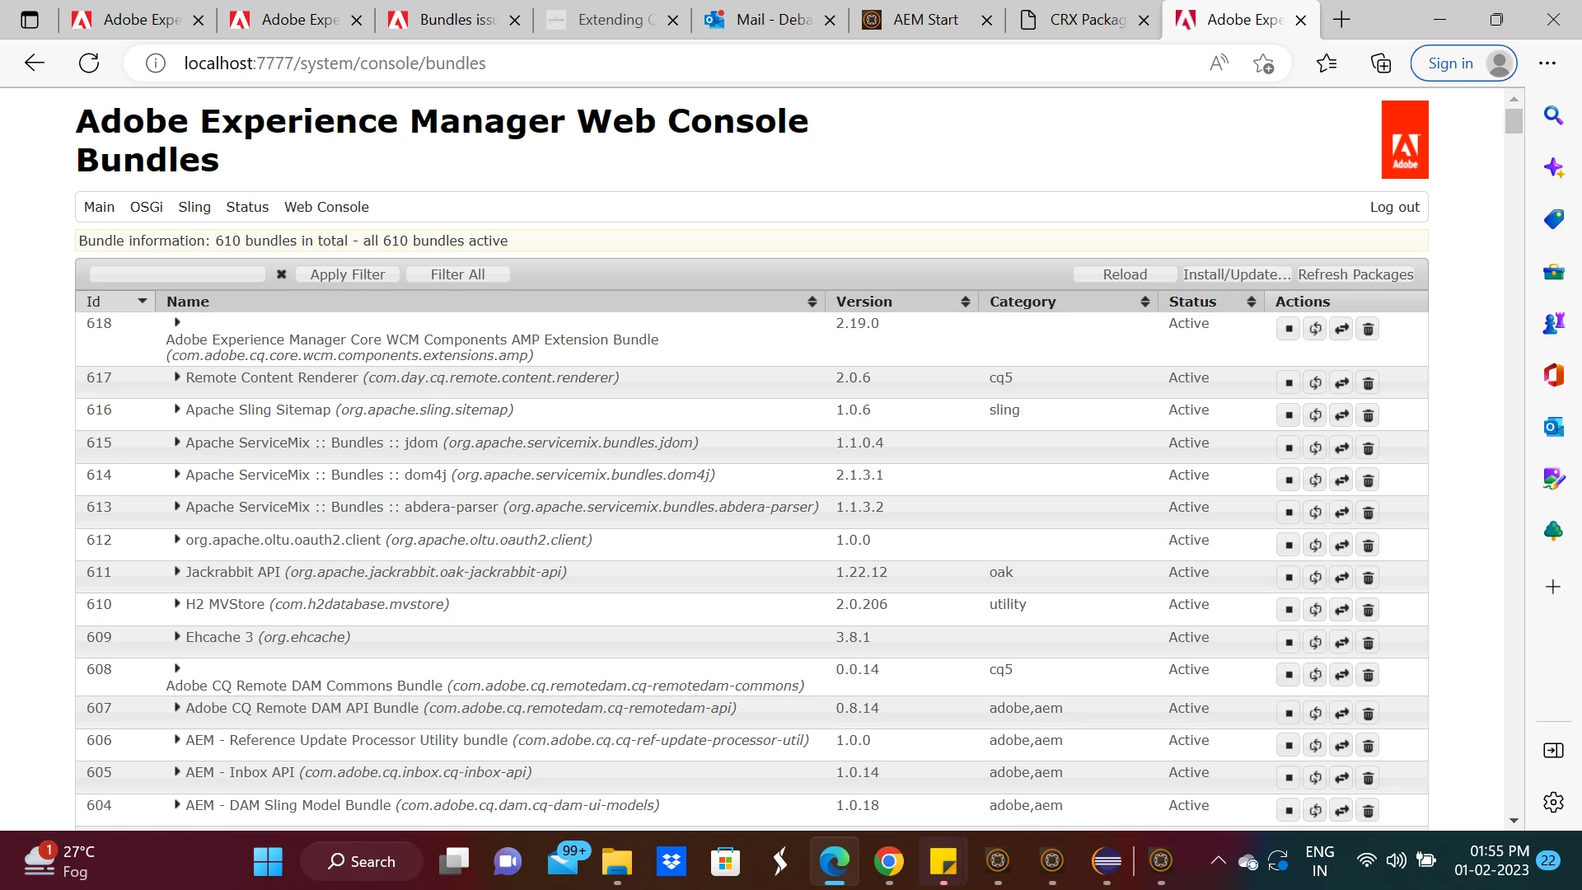Open the OSGi menu
Screen dimensions: 1582x890
(146, 207)
